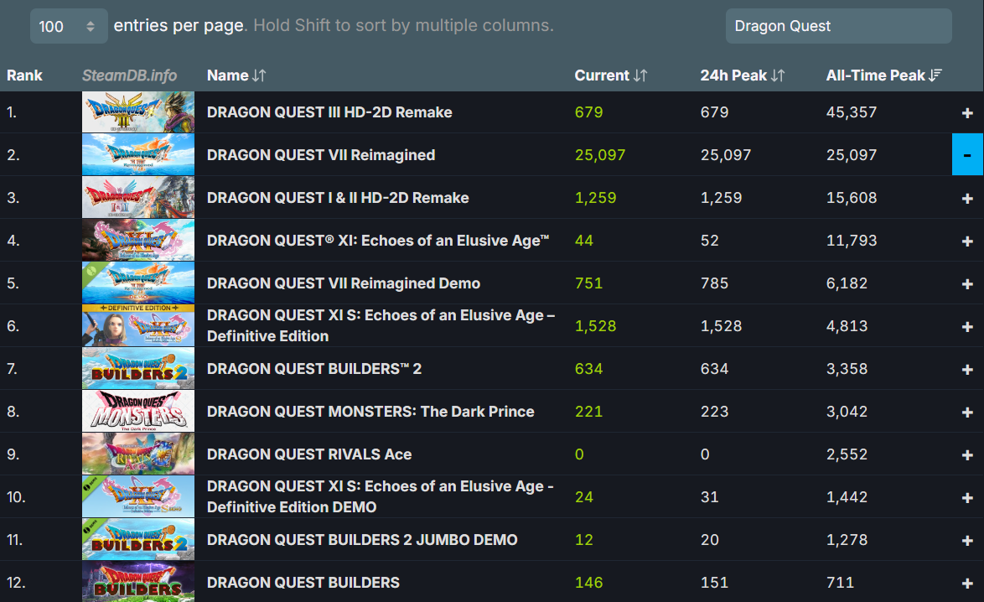Click DRAGON QUEST MONSTERS thumbnail image
Image resolution: width=984 pixels, height=602 pixels.
tap(138, 412)
